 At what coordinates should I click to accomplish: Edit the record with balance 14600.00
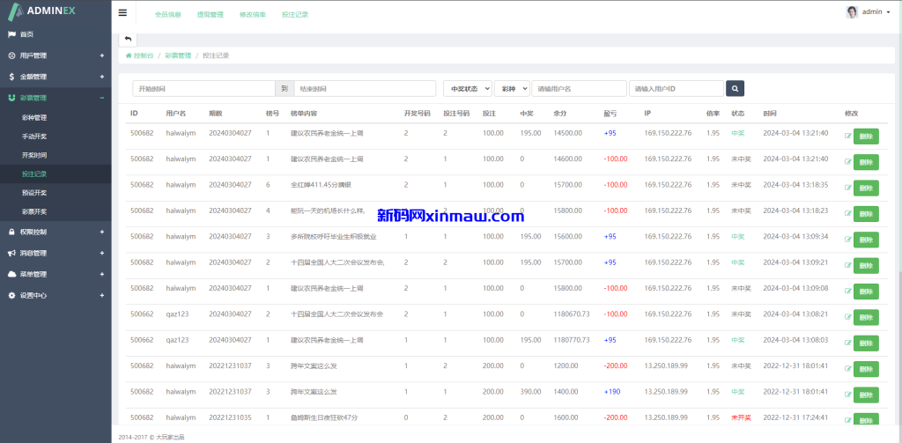(x=847, y=162)
